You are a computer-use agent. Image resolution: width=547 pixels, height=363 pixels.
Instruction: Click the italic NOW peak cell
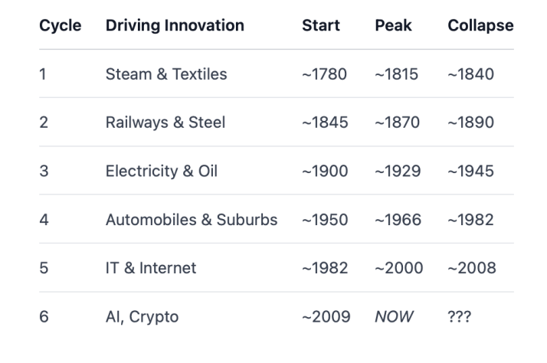(x=394, y=317)
